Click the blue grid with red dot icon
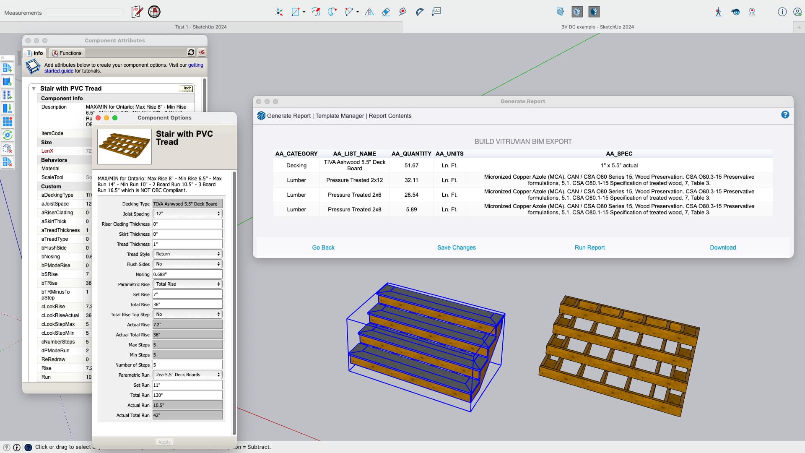This screenshot has width=805, height=453. click(8, 122)
